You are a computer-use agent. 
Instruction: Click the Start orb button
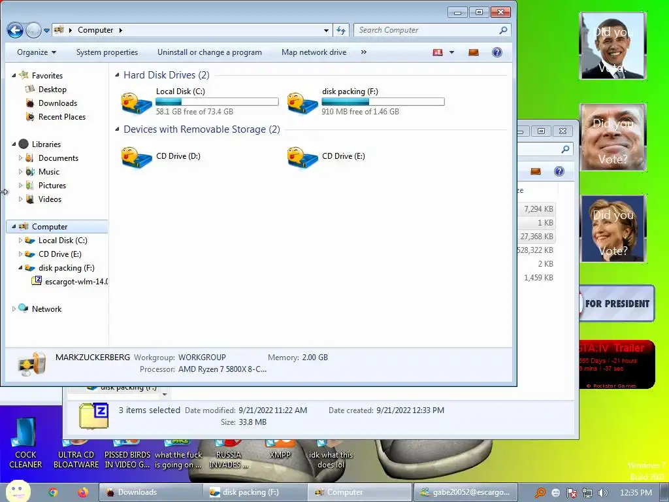(x=18, y=492)
